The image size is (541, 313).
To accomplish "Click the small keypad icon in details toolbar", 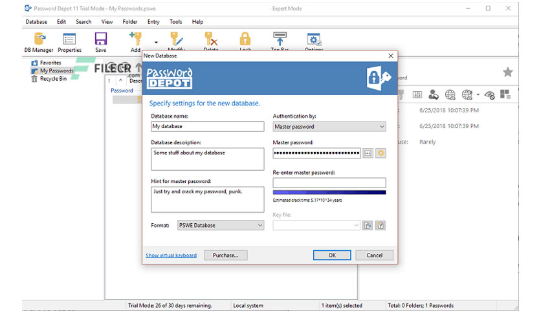I will coord(417,95).
